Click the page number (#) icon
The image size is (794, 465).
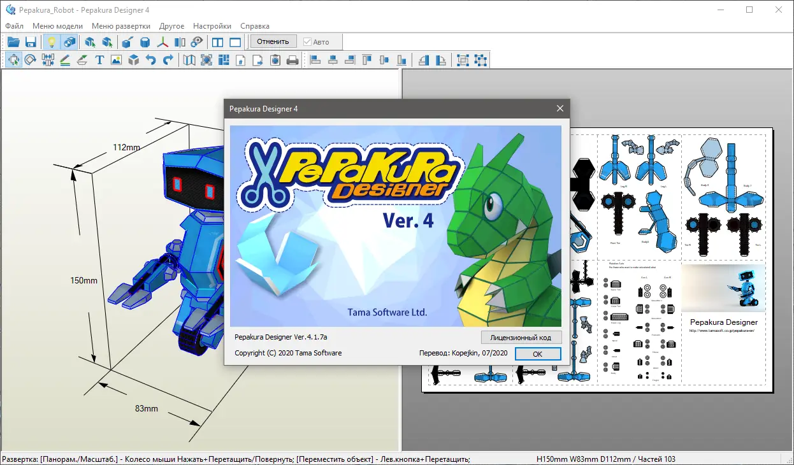point(241,60)
